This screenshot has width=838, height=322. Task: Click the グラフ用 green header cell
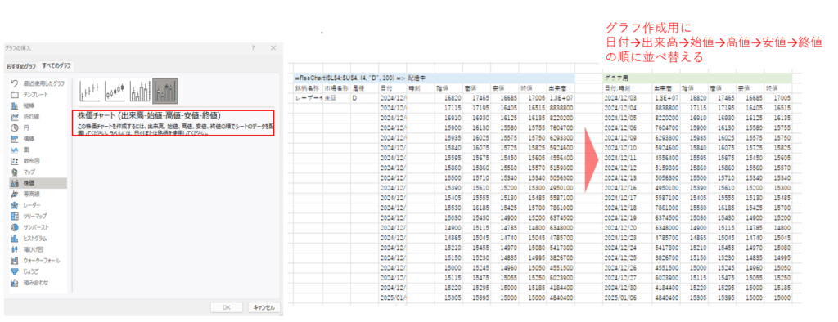(x=697, y=78)
